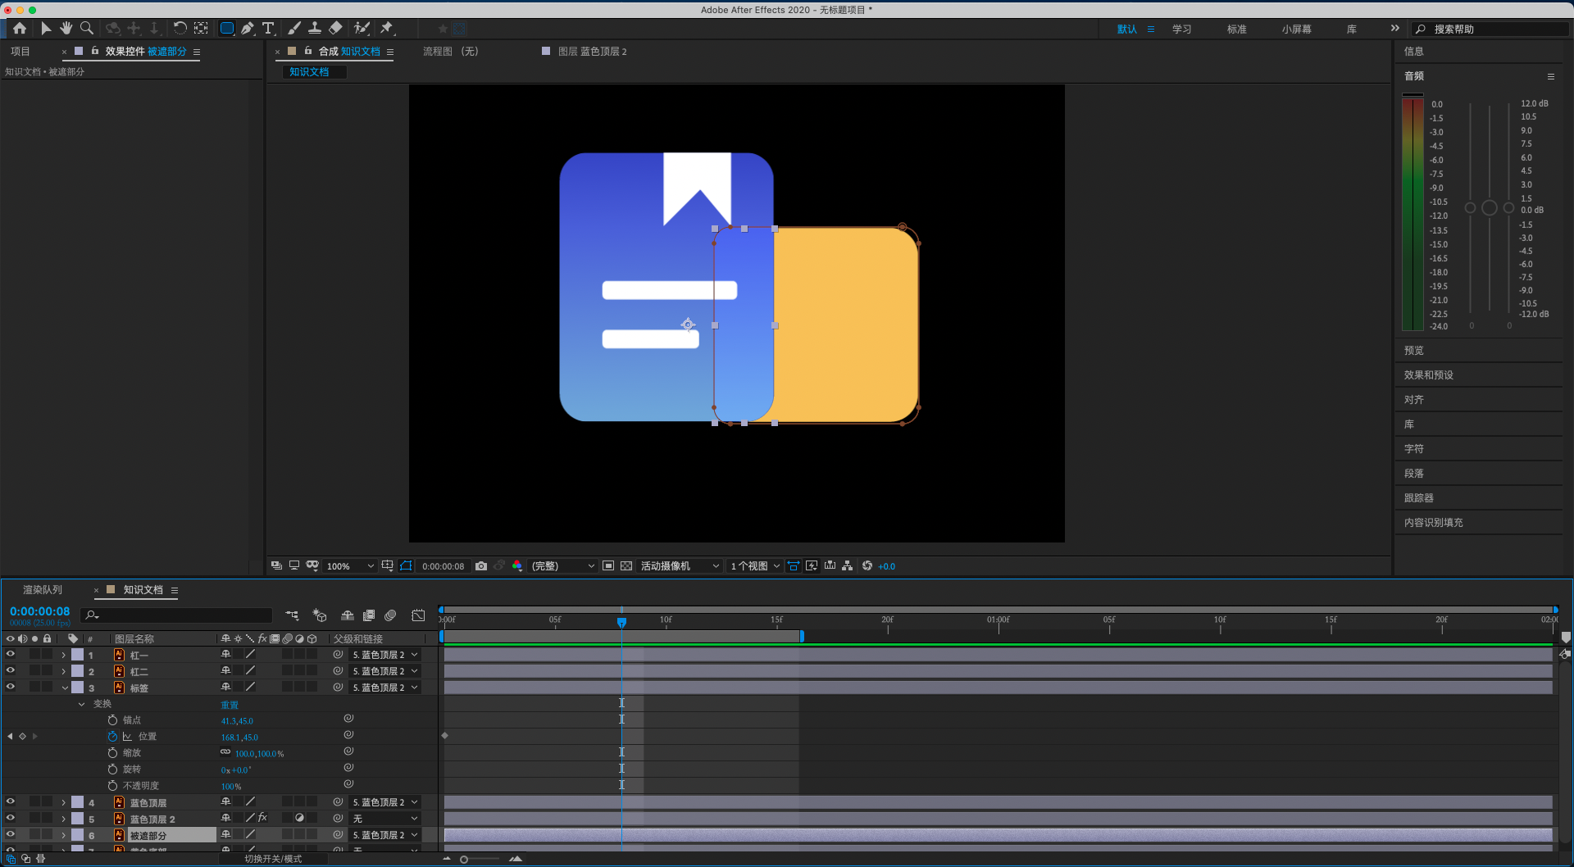1574x867 pixels.
Task: Open the 内容识别填充 panel
Action: point(1434,523)
